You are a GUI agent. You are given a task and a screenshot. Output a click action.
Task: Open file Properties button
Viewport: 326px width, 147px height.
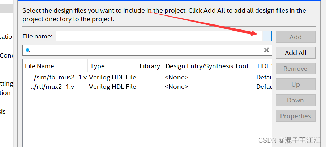click(295, 116)
